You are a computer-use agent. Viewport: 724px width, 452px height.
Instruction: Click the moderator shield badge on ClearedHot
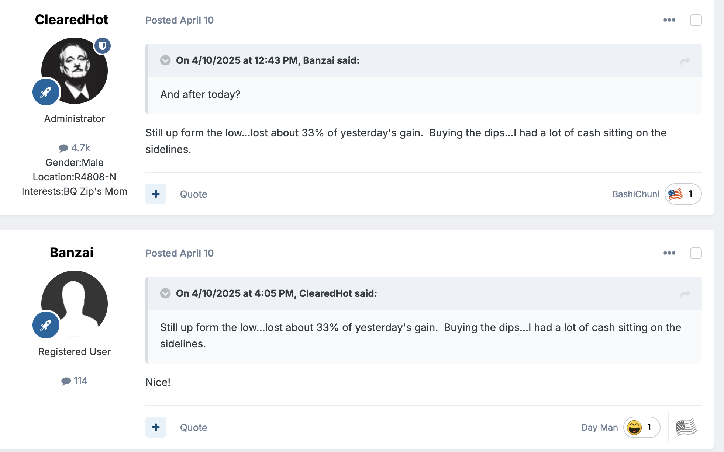pyautogui.click(x=103, y=46)
